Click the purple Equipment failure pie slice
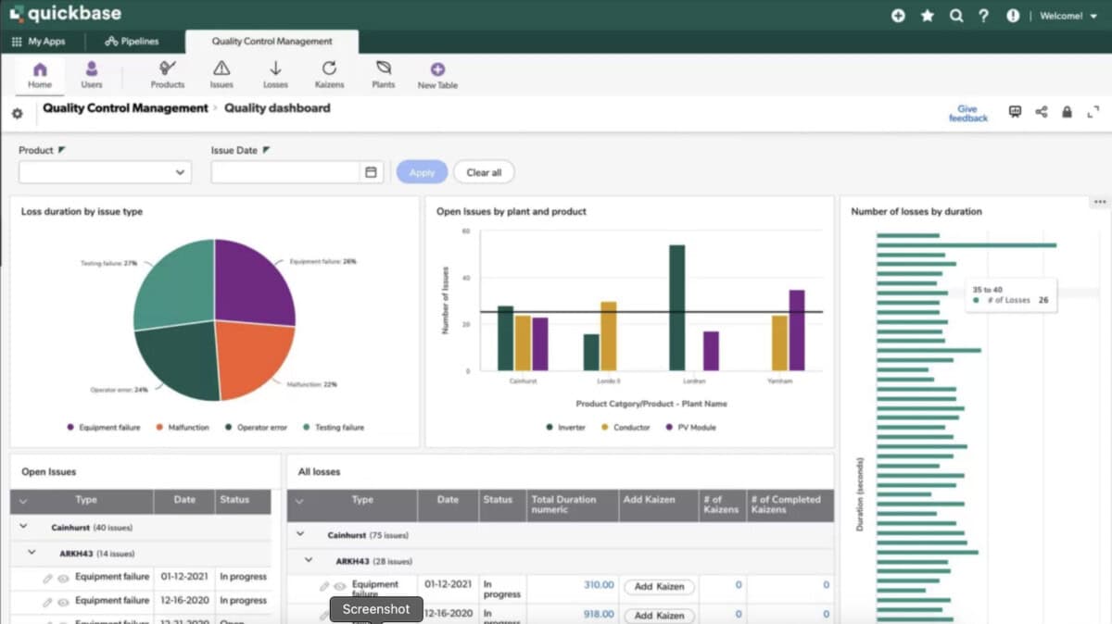 pos(250,282)
